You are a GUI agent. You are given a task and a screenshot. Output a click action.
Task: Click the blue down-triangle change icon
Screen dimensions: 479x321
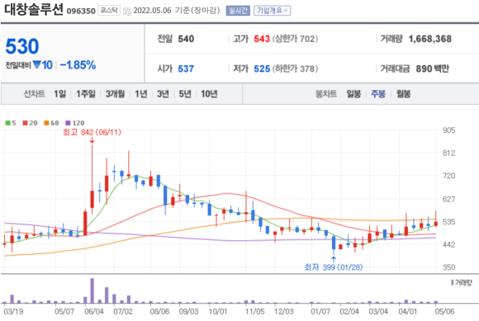[36, 64]
